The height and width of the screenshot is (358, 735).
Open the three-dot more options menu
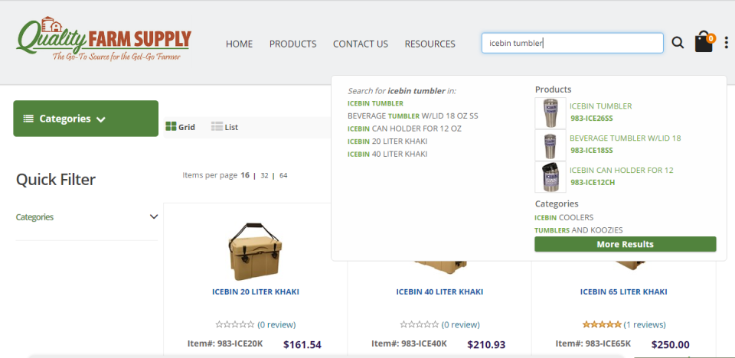click(x=727, y=43)
